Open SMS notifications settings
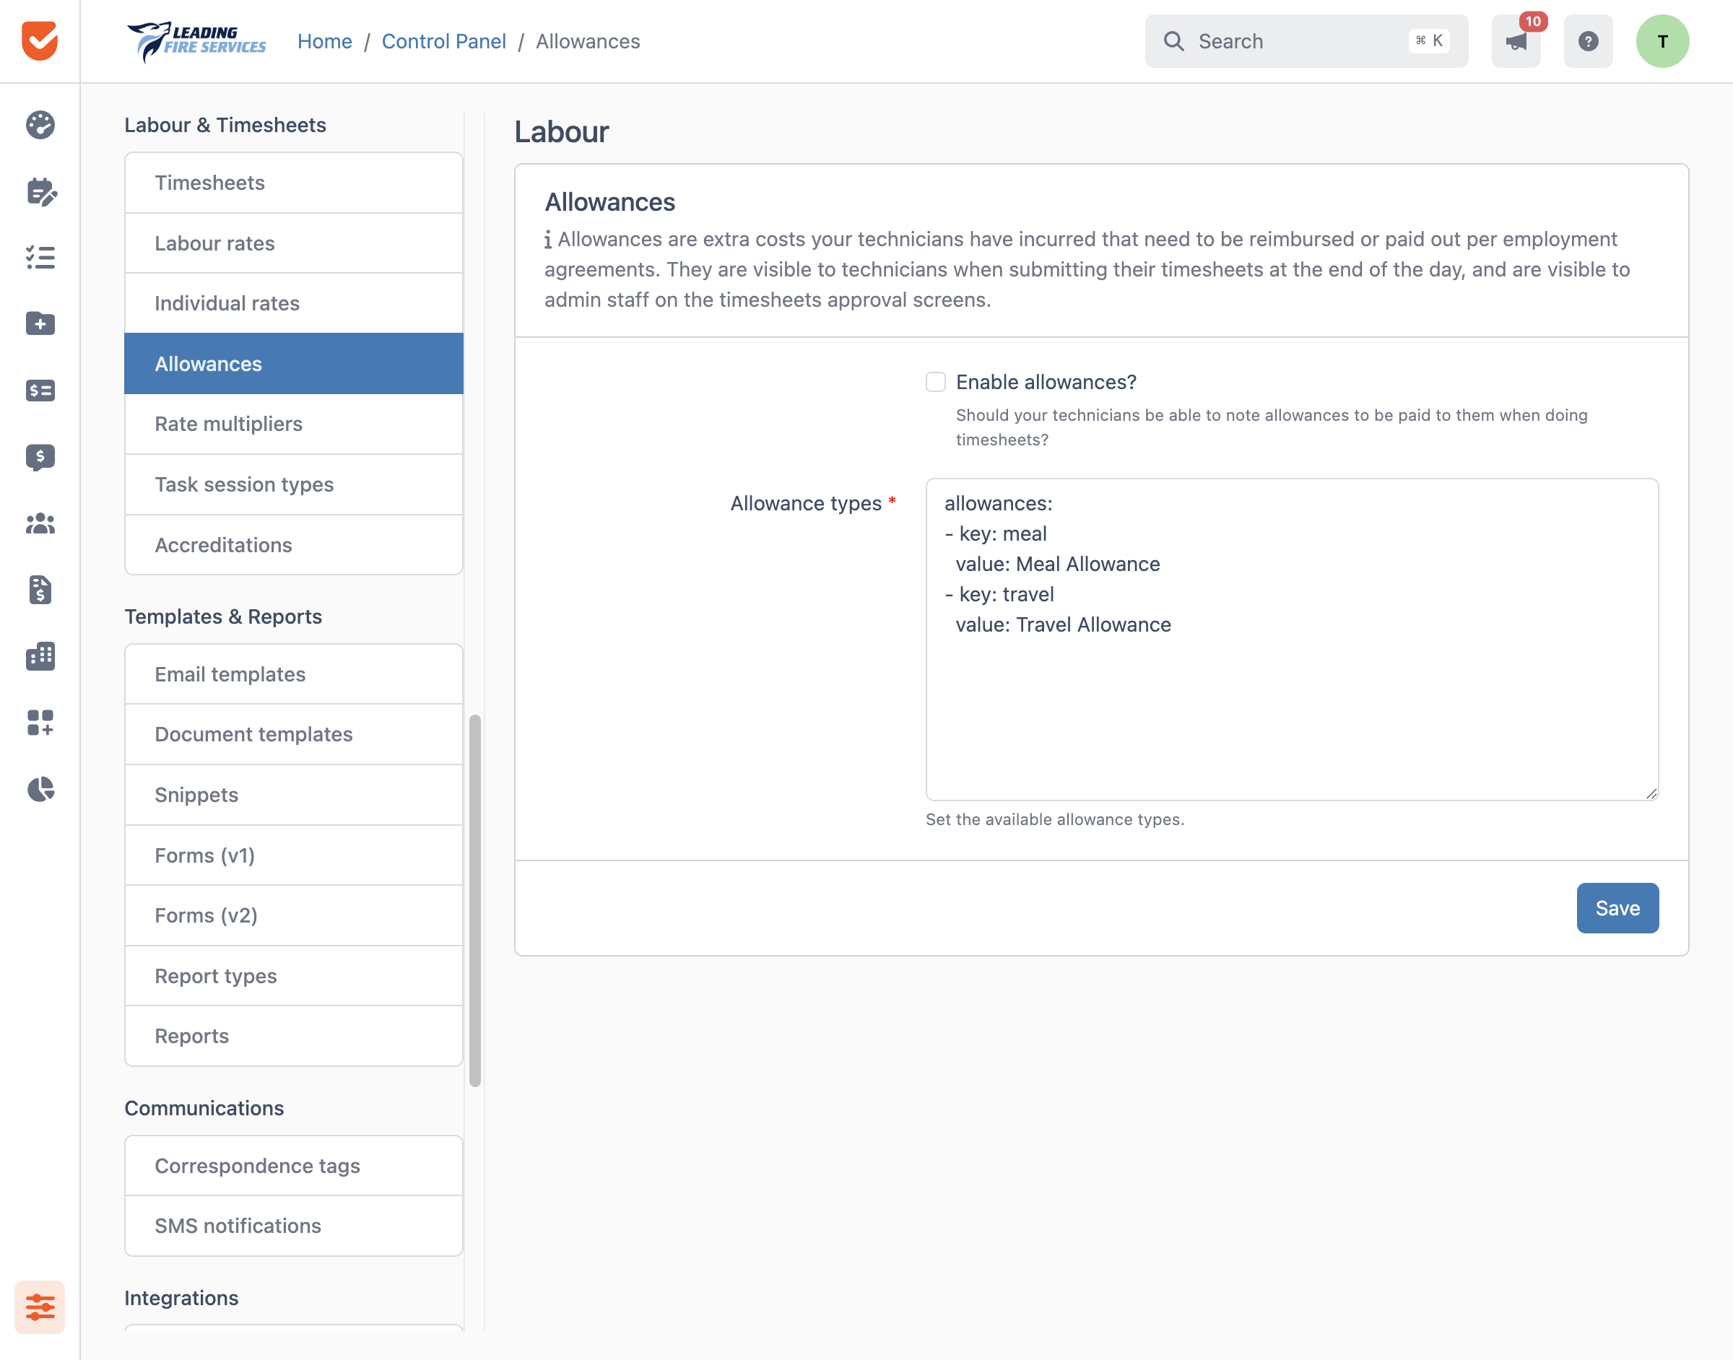1733x1360 pixels. coord(294,1226)
